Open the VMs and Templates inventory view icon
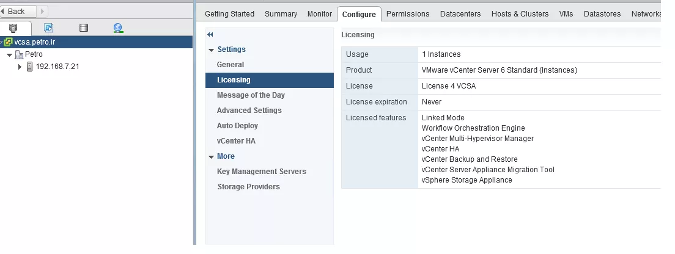This screenshot has width=675, height=254. click(x=49, y=28)
